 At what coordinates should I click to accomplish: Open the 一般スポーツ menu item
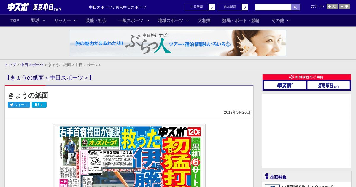point(131,20)
